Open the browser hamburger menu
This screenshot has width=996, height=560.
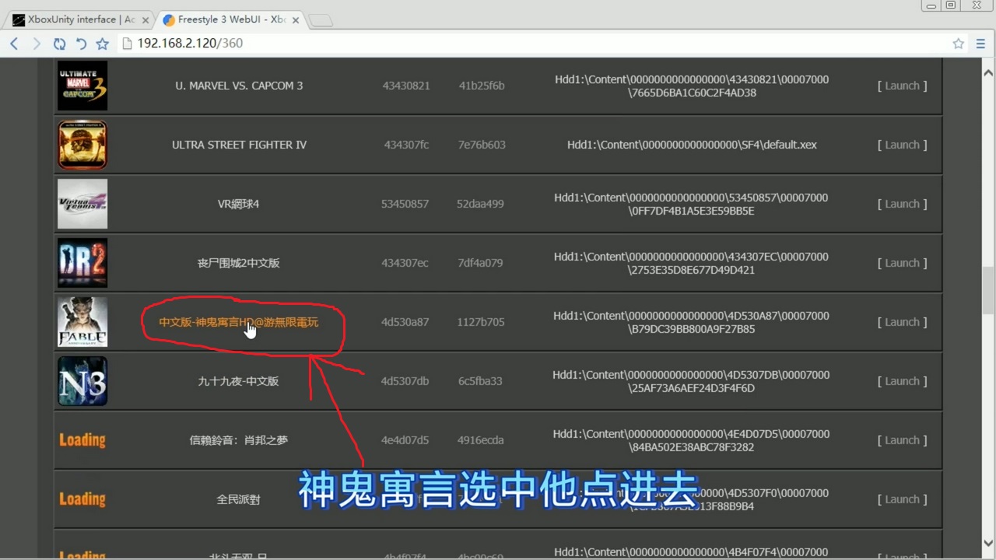tap(981, 44)
